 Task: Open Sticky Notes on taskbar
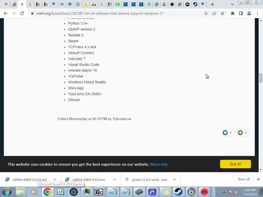tap(165, 192)
